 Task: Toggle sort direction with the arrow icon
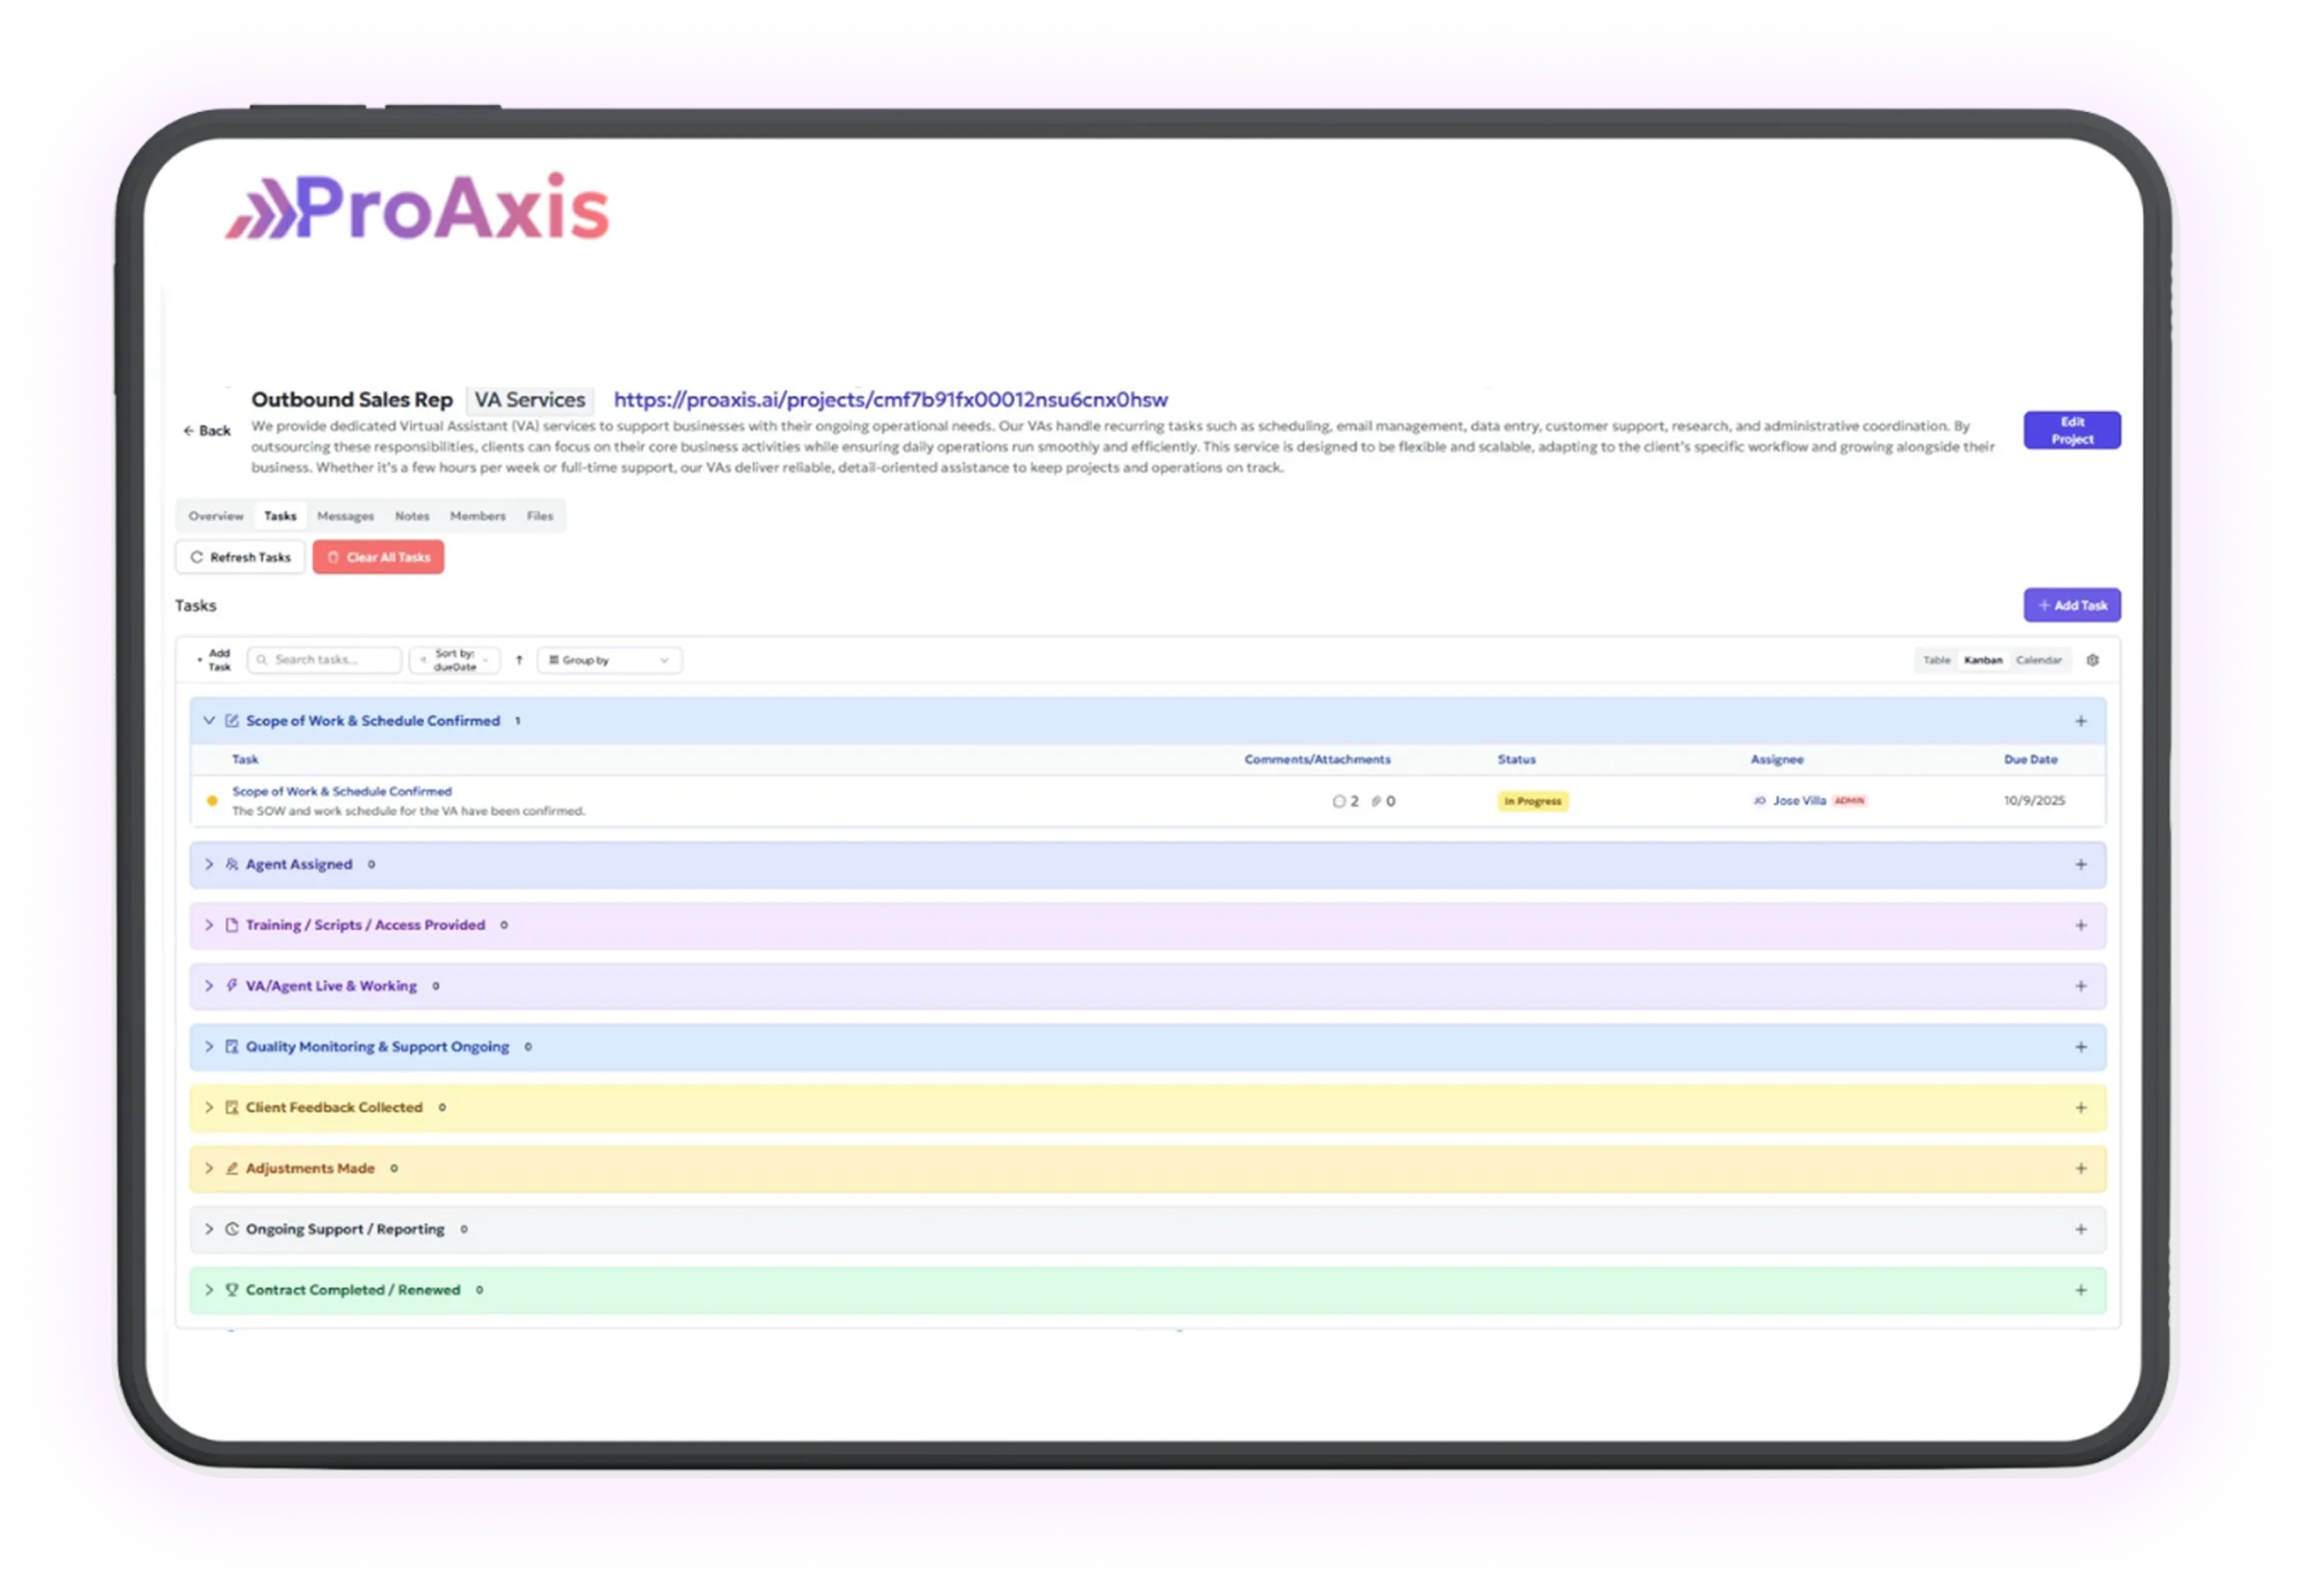519,660
